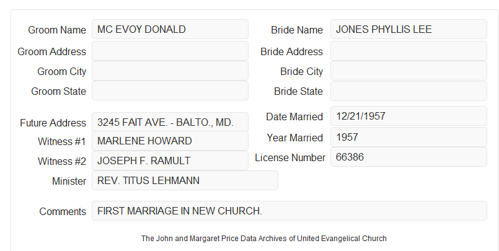Viewport: 499px width, 251px height.
Task: Focus the Groom State field
Action: [170, 90]
